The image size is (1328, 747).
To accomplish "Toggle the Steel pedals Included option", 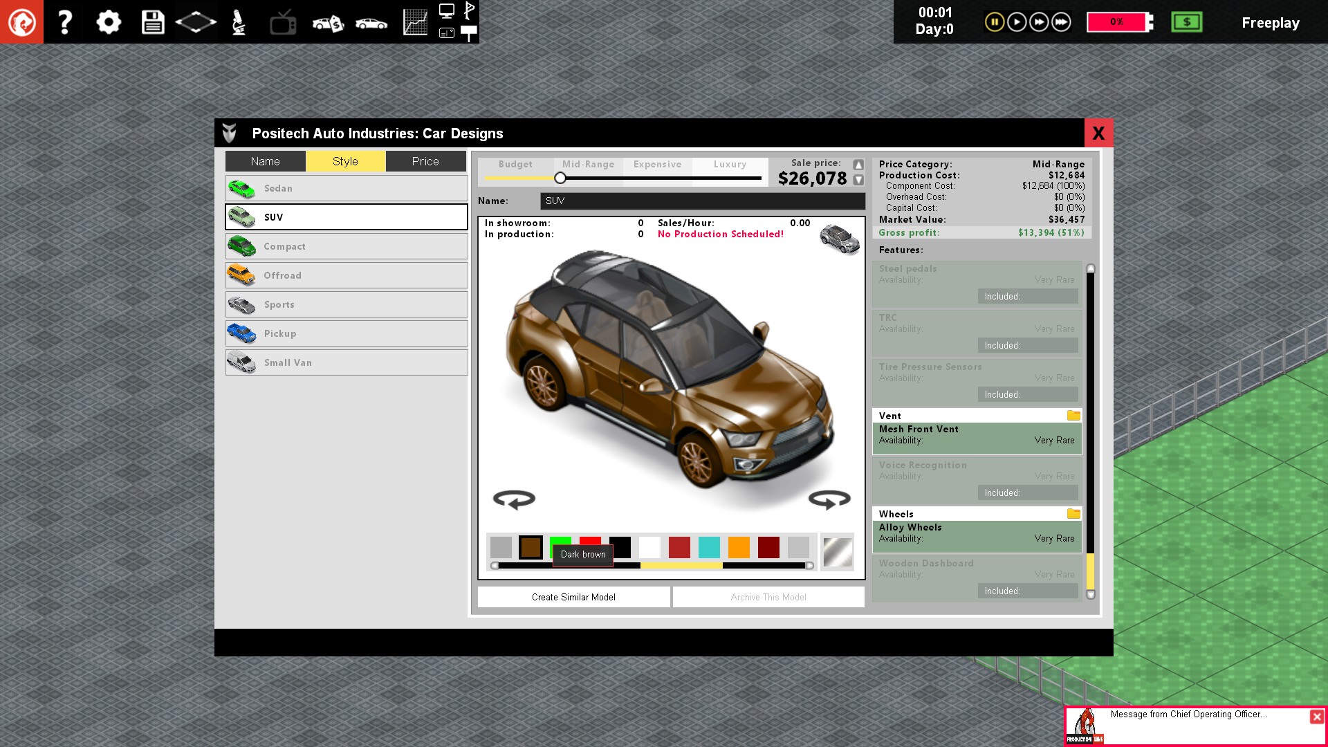I will tap(1027, 296).
